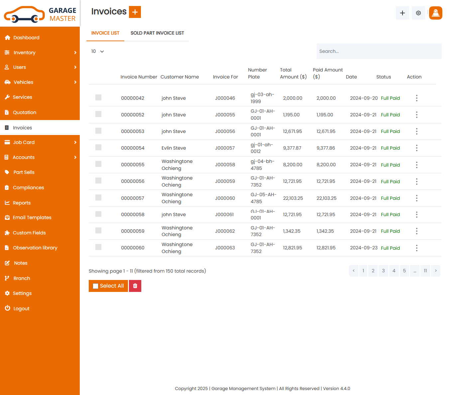Check the checkbox for invoice 00000055

pos(98,164)
